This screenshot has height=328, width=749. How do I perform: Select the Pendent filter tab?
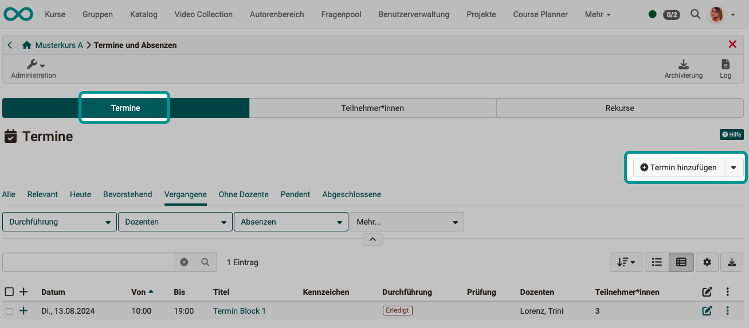(x=295, y=194)
